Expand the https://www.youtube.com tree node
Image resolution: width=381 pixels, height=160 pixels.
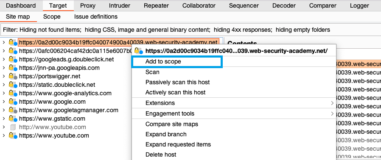coord(4,135)
